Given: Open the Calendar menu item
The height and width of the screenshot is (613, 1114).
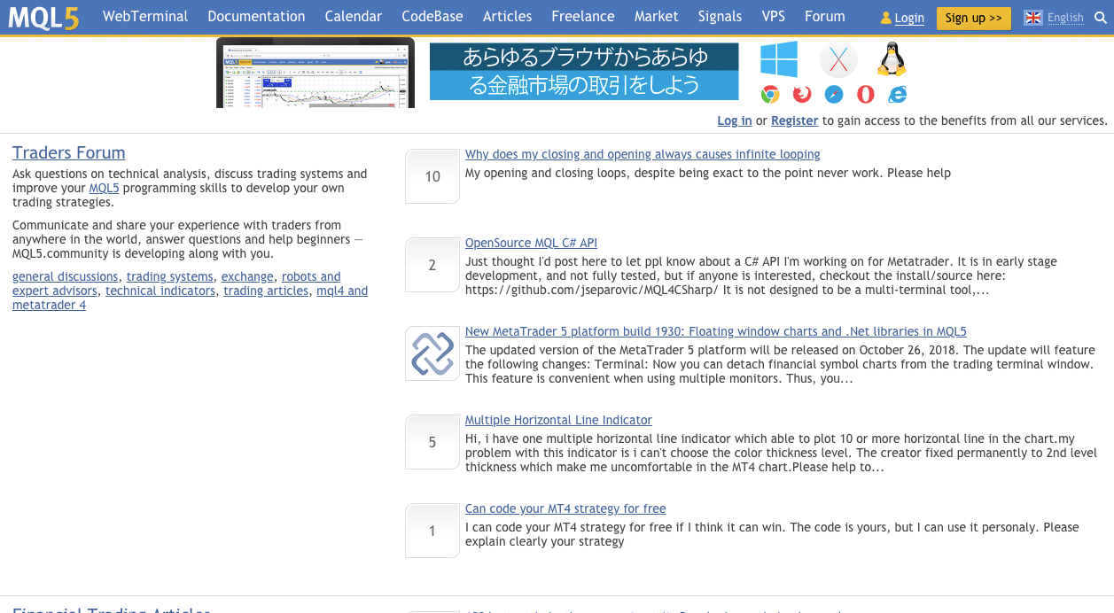Looking at the screenshot, I should (x=354, y=17).
